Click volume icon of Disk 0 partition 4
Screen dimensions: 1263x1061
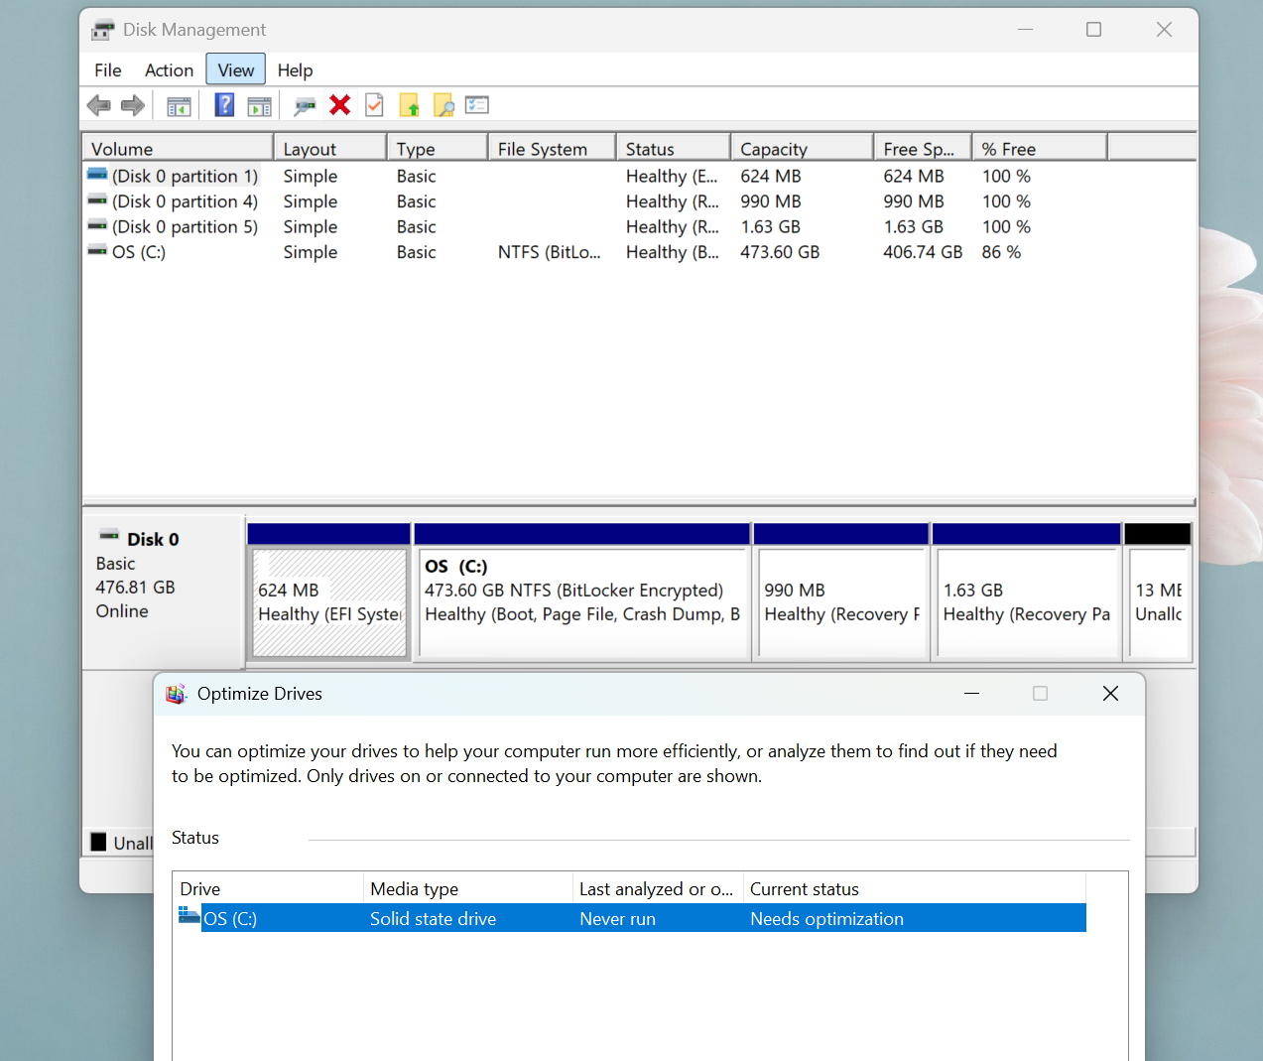(x=97, y=200)
